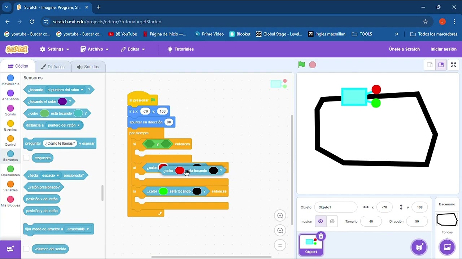Expand 'puntero del ratón' dropdown in distancia block
Screen dimensions: 462x259
[x=64, y=125]
